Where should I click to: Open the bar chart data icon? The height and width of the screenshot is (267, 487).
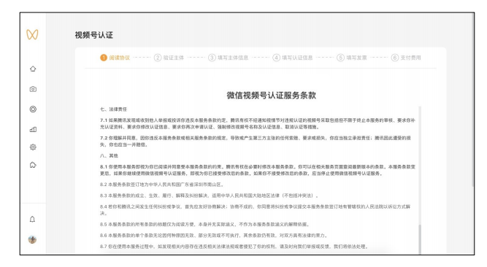[33, 129]
